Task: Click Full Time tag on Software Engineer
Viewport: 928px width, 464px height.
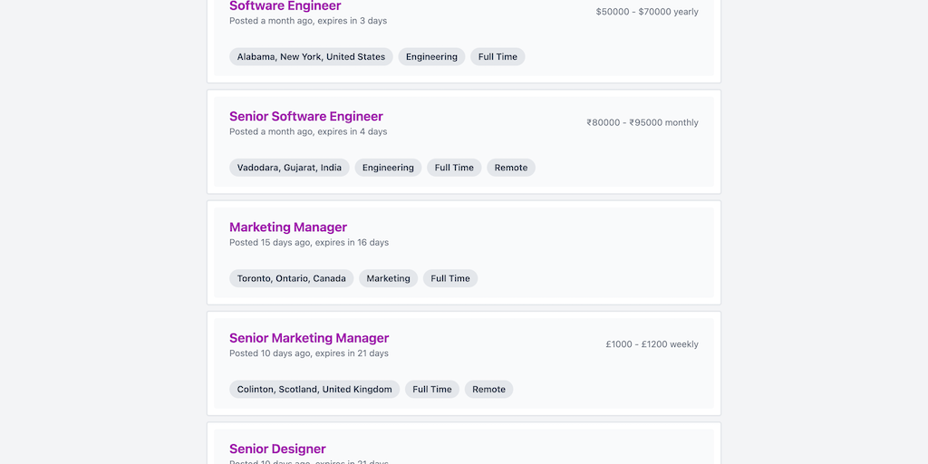Action: tap(498, 56)
